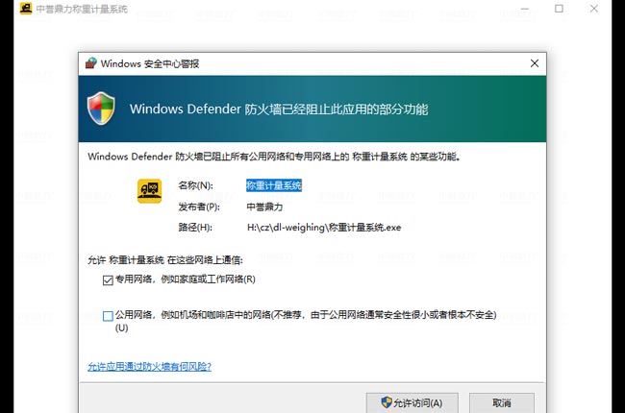625x413 pixels.
Task: Click the 允许访问(A) allow access button
Action: 412,402
